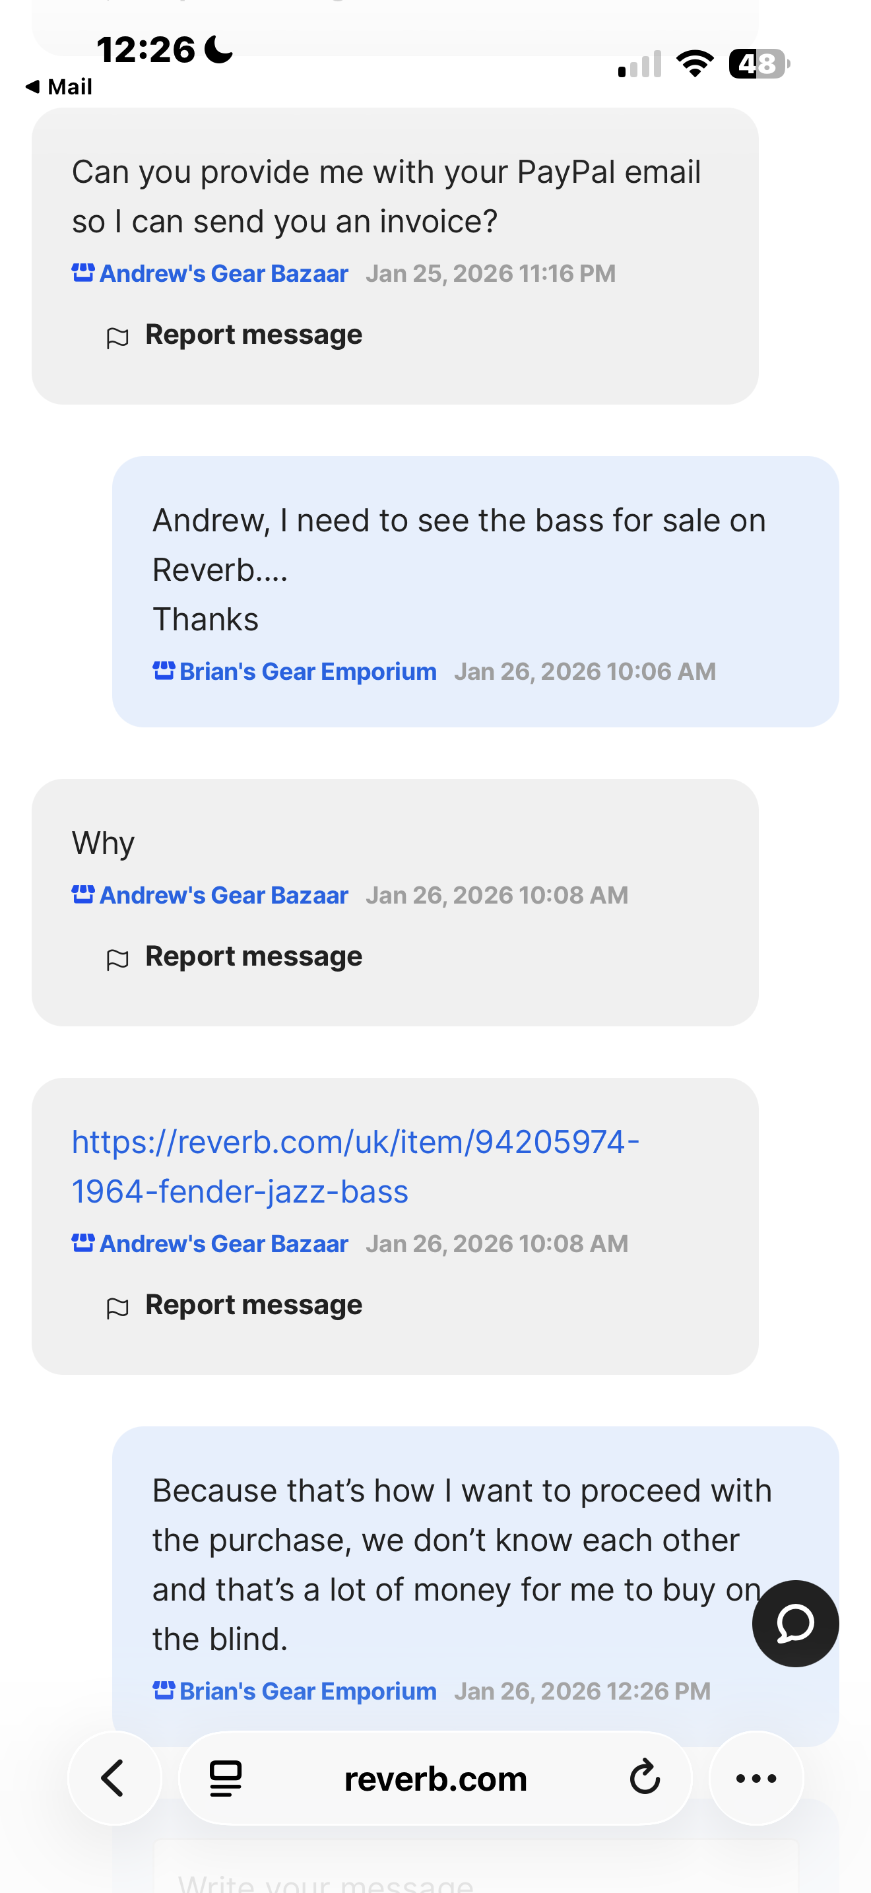Viewport: 871px width, 1893px height.
Task: Open Andrew's Gear Bazaar link under "Why"
Action: [223, 895]
